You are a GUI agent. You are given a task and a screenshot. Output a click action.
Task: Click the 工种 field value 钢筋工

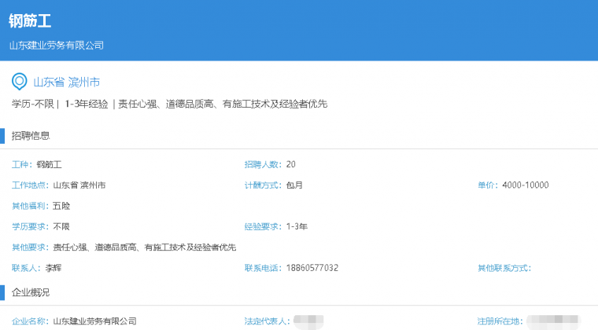pyautogui.click(x=49, y=164)
